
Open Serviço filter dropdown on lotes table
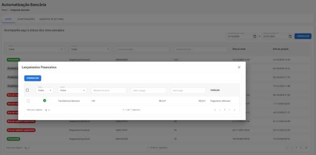tap(90, 49)
